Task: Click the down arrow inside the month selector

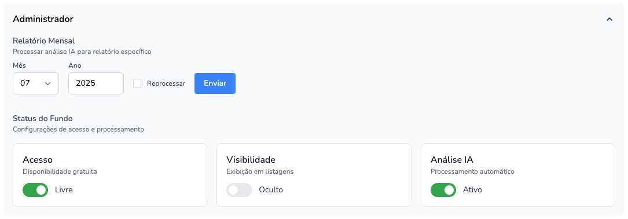Action: tap(48, 83)
